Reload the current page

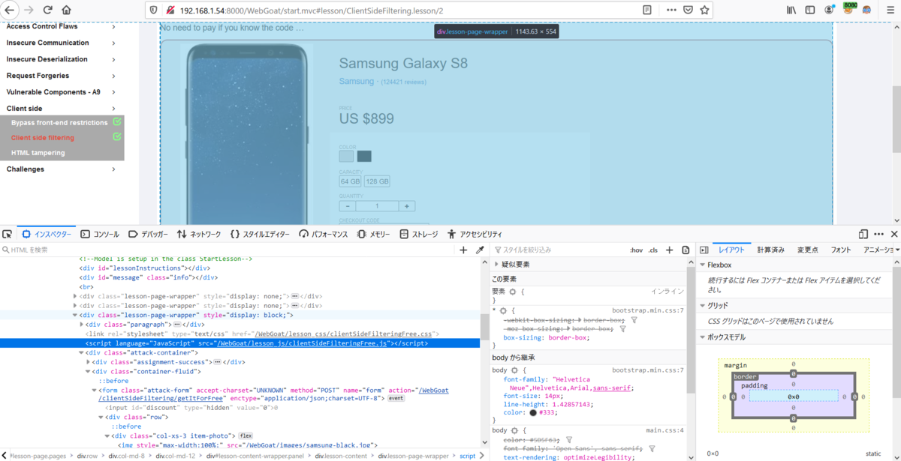click(48, 10)
